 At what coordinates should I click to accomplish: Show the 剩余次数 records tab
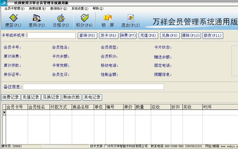[x=71, y=97]
